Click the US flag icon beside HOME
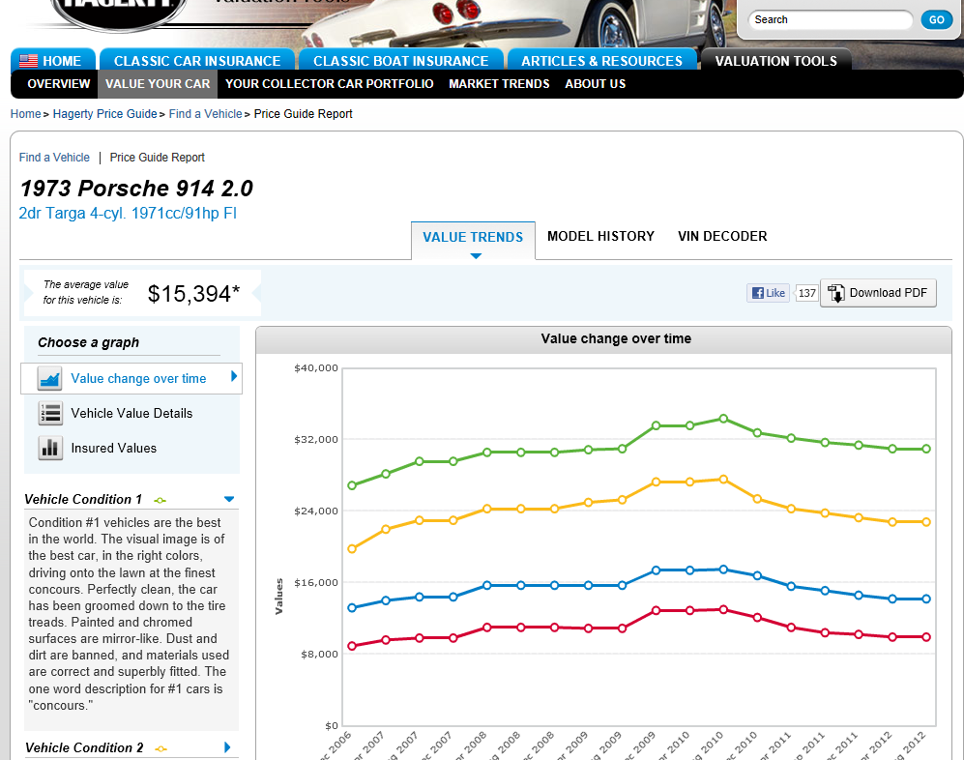The image size is (964, 760). pyautogui.click(x=28, y=61)
